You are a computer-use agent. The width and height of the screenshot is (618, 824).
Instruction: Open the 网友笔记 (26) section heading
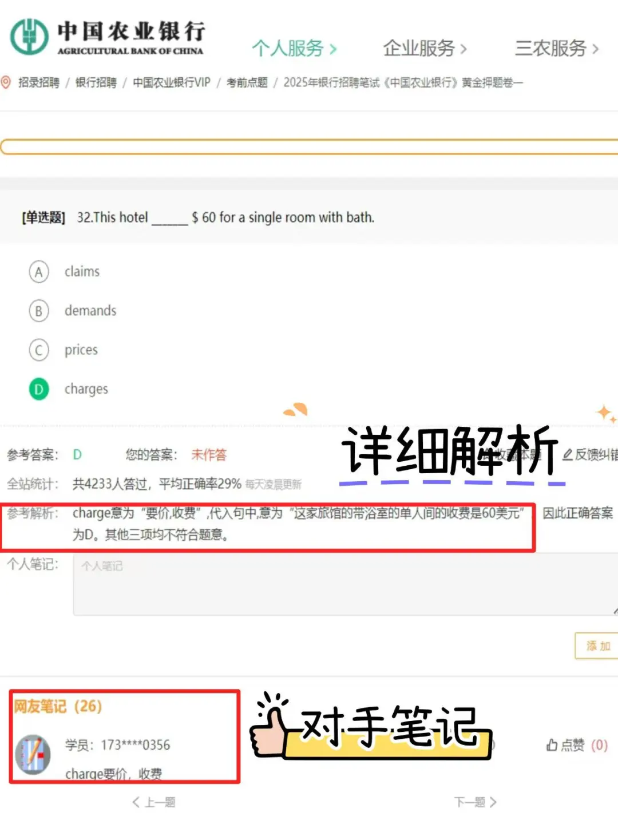(x=58, y=706)
